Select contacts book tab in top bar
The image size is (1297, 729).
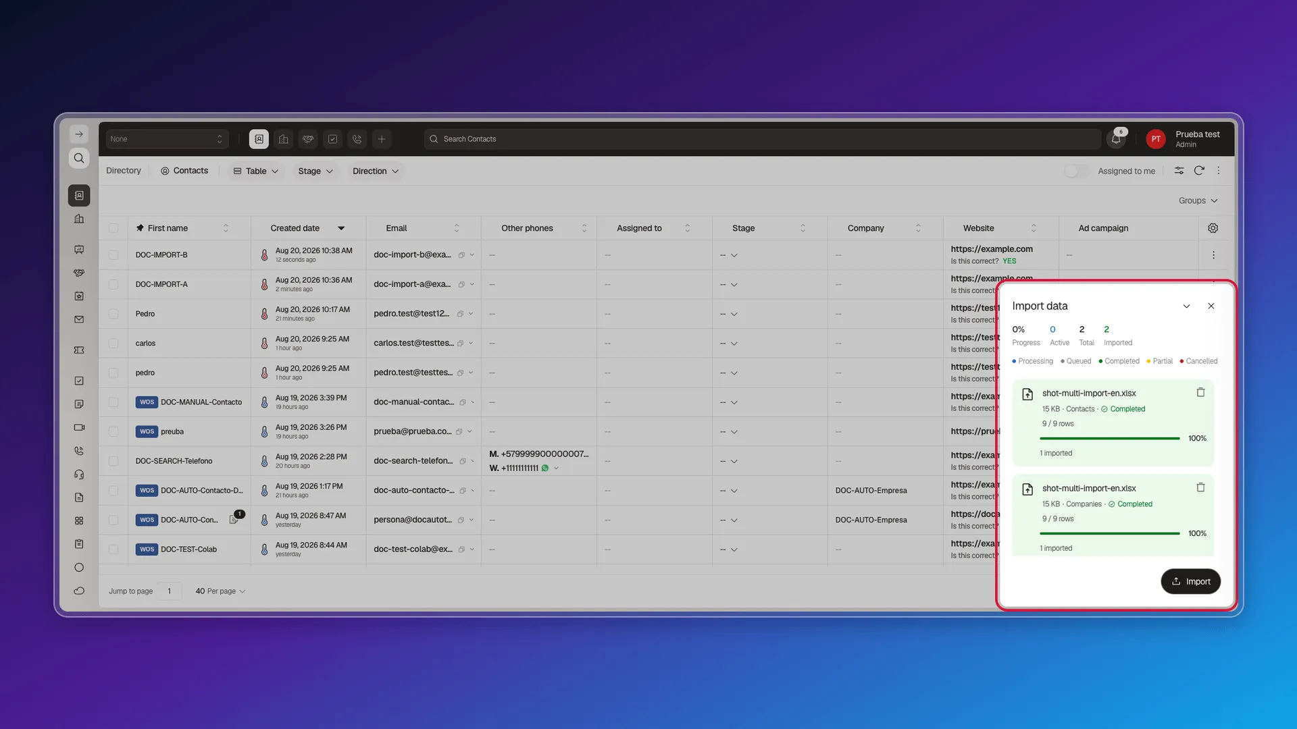259,139
